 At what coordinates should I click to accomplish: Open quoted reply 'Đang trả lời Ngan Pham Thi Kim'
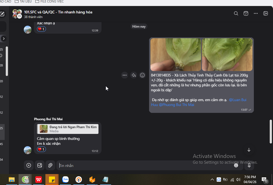pos(68,129)
